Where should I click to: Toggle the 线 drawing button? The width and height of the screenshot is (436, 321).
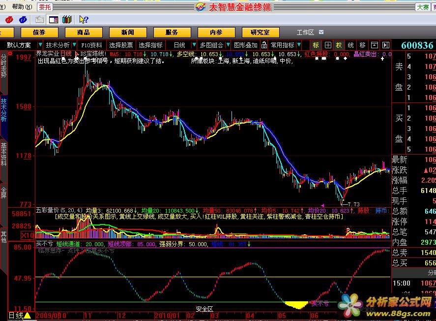(x=350, y=45)
